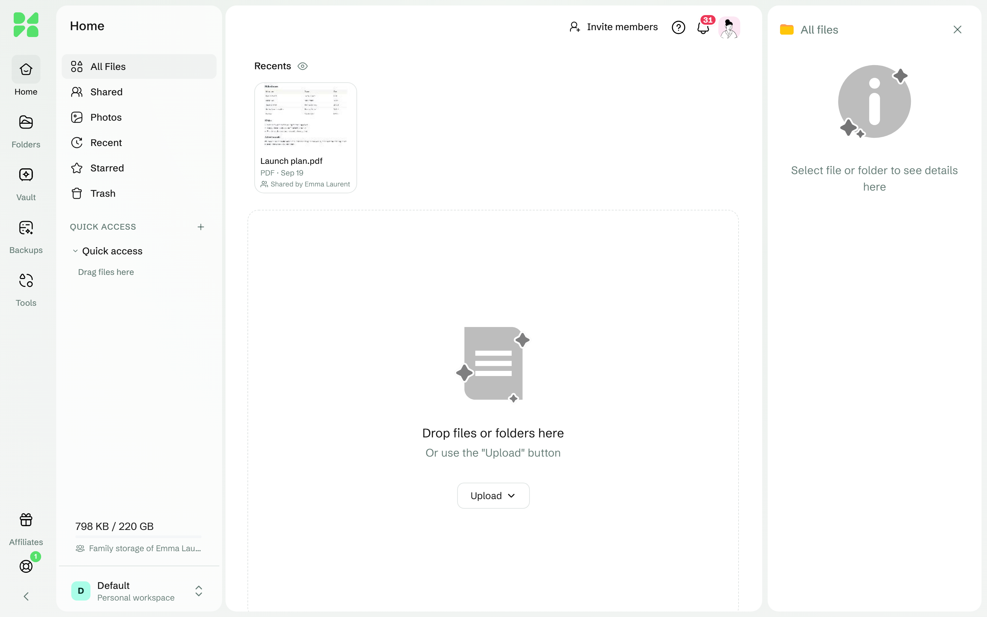This screenshot has height=617, width=987.
Task: Click "Drop files or folders here" text
Action: click(493, 433)
